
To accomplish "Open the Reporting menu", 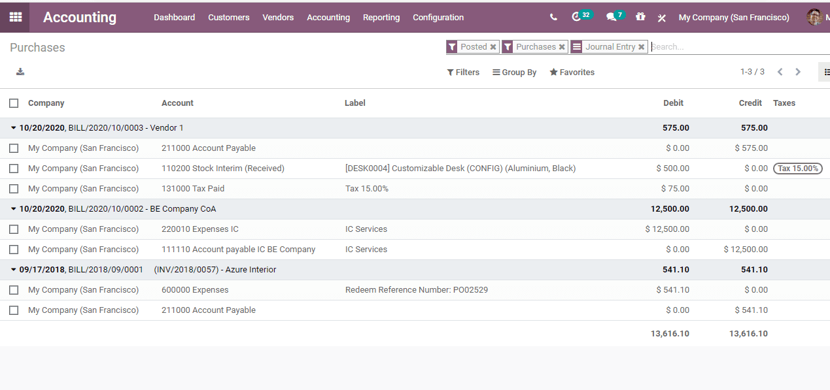I will pos(381,18).
